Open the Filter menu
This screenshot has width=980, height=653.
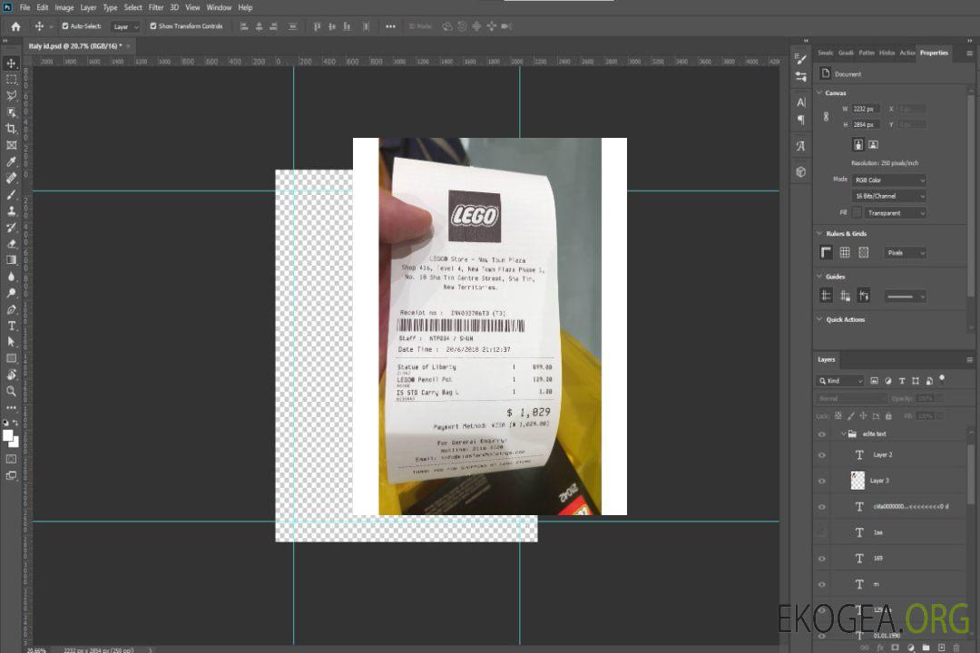point(156,7)
